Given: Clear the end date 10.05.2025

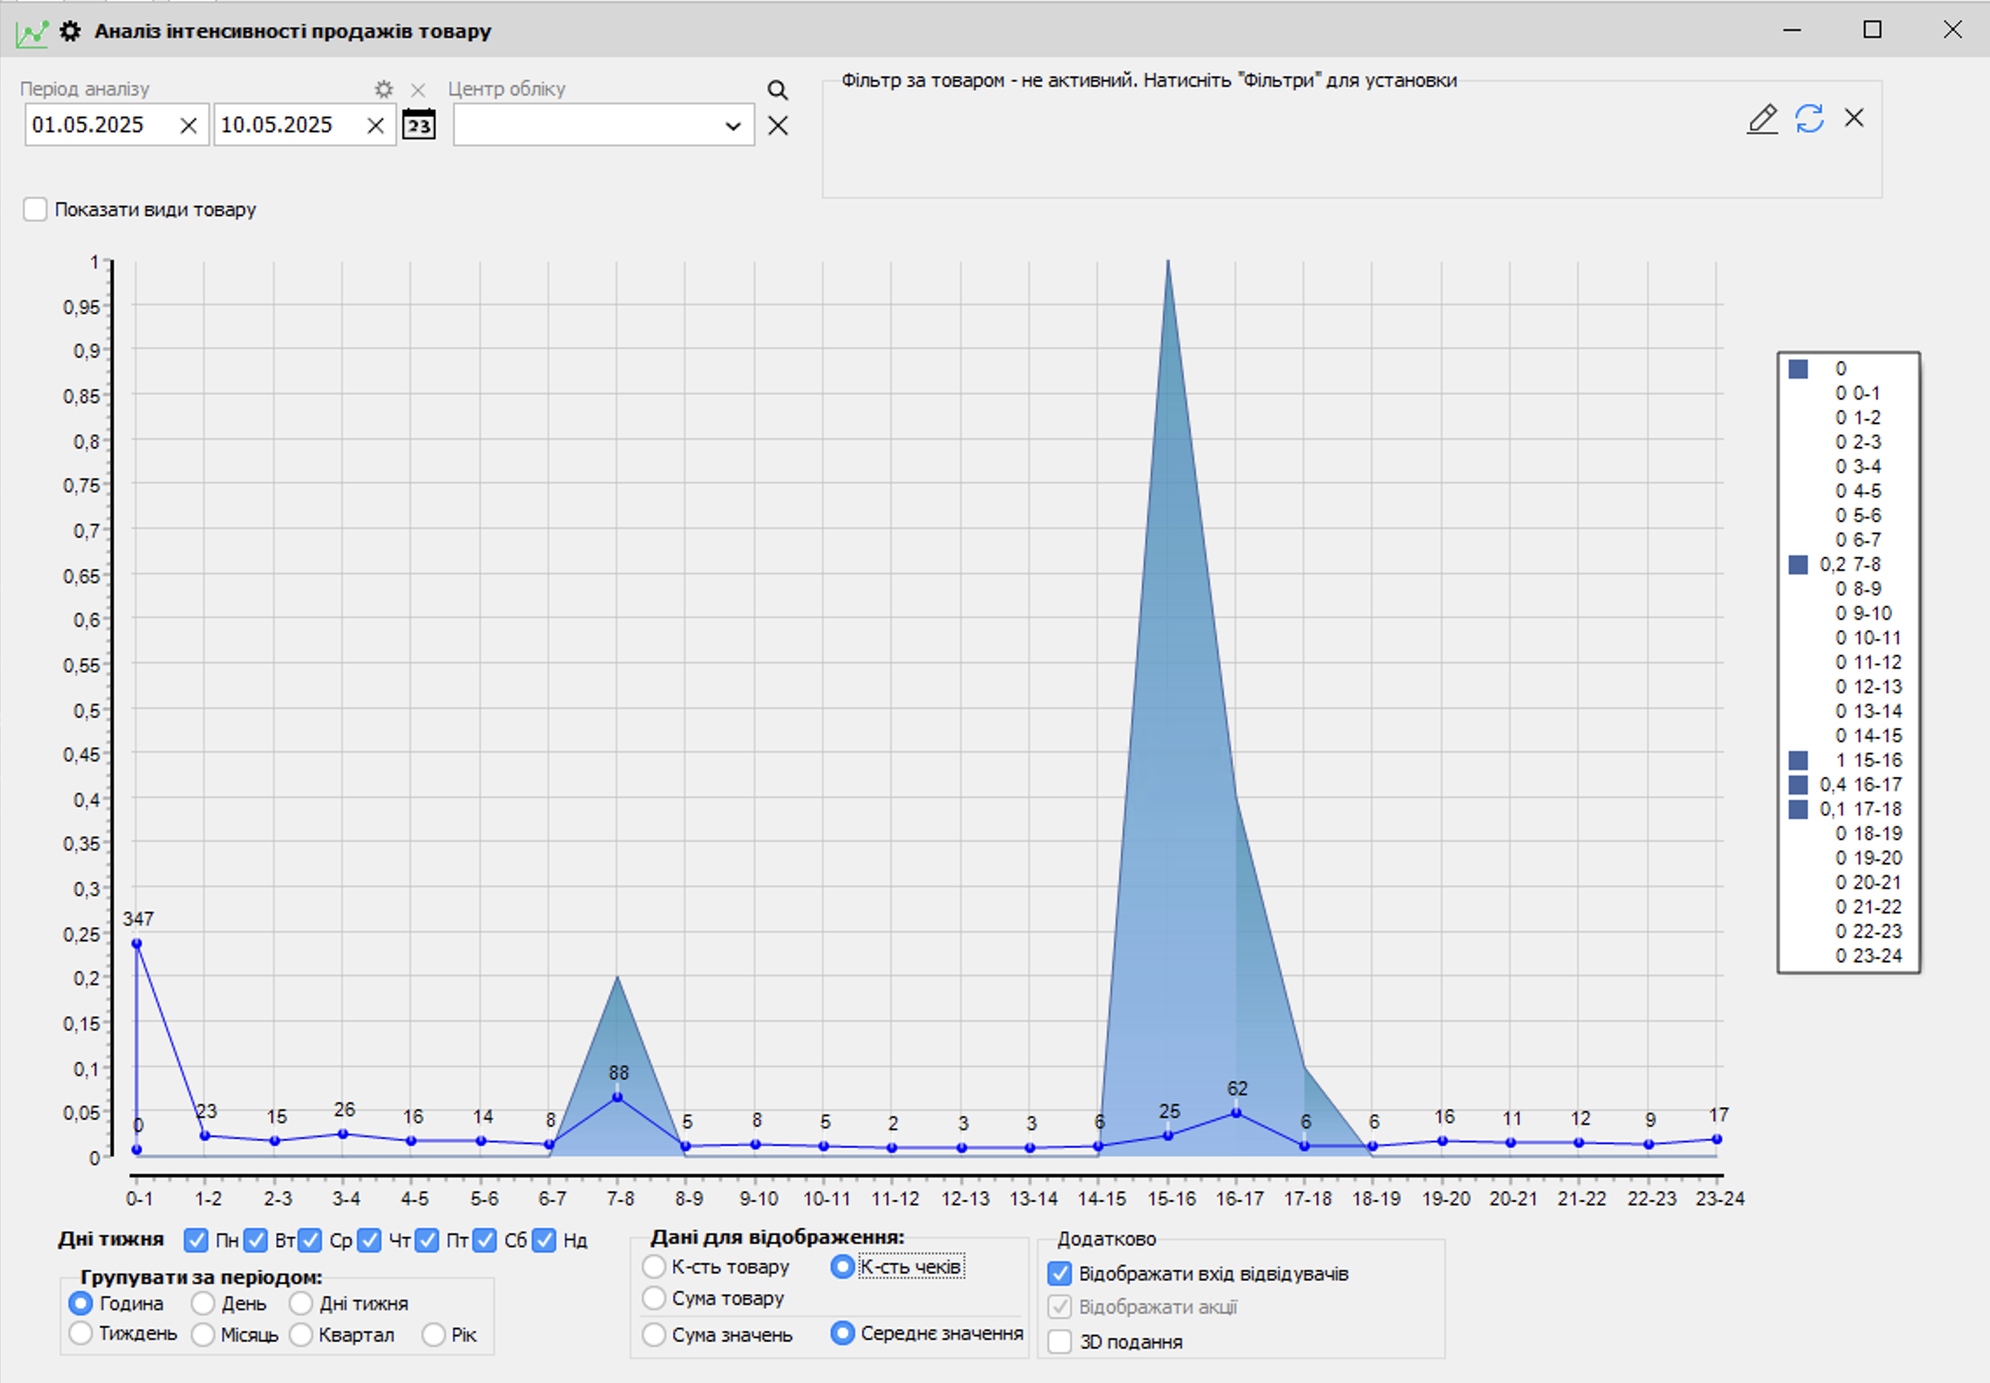Looking at the screenshot, I should point(375,126).
